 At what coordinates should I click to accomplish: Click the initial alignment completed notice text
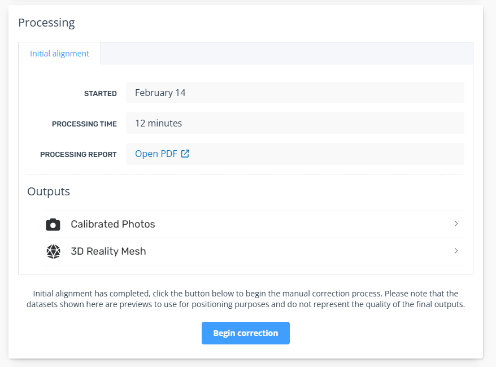click(x=245, y=299)
